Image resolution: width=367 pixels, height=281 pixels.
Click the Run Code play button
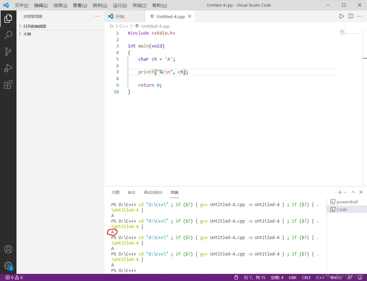click(x=341, y=16)
